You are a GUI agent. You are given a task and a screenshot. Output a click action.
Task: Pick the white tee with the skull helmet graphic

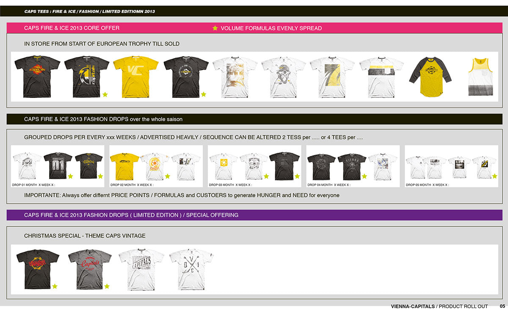coord(283,77)
